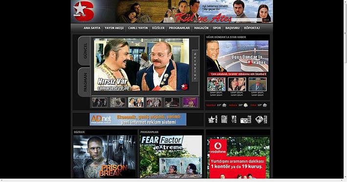Open YAYIN AKIŞI menu item

[x=114, y=28]
